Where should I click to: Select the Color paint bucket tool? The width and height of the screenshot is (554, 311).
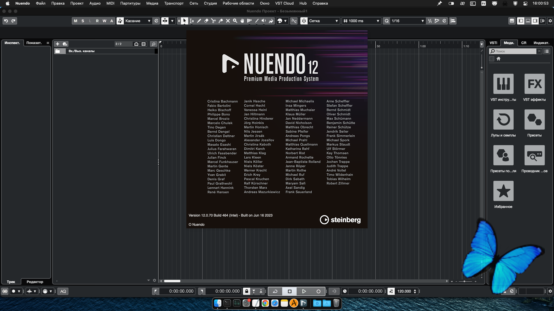click(x=271, y=21)
